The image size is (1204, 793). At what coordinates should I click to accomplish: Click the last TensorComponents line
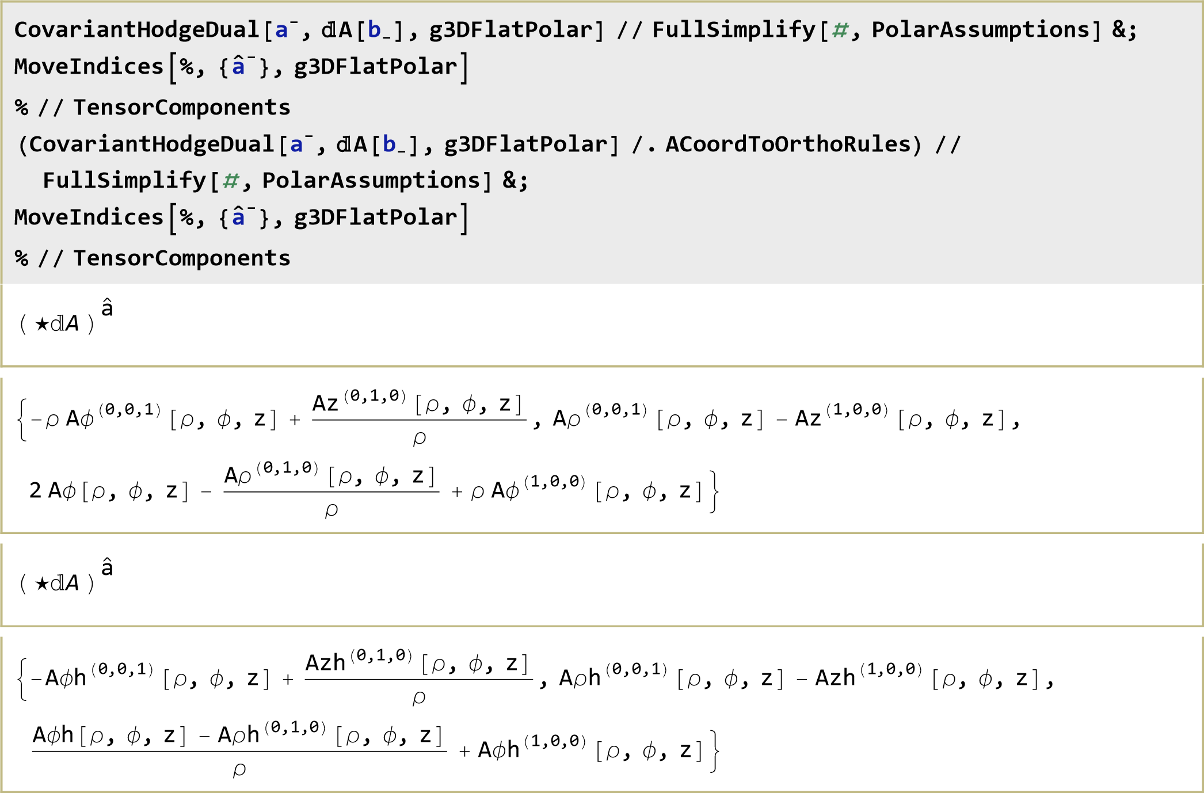[181, 258]
